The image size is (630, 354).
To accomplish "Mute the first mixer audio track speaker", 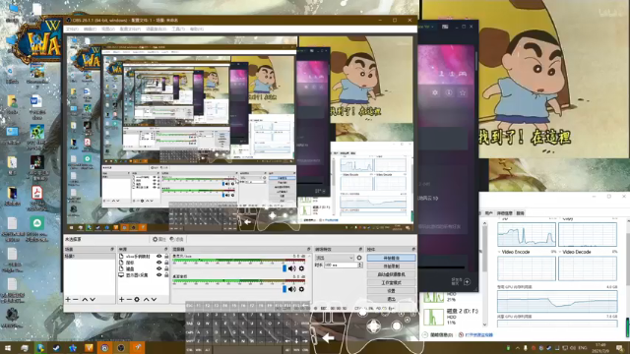I will click(x=292, y=268).
